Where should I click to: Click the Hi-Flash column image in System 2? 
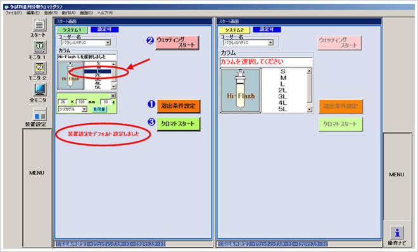click(241, 90)
